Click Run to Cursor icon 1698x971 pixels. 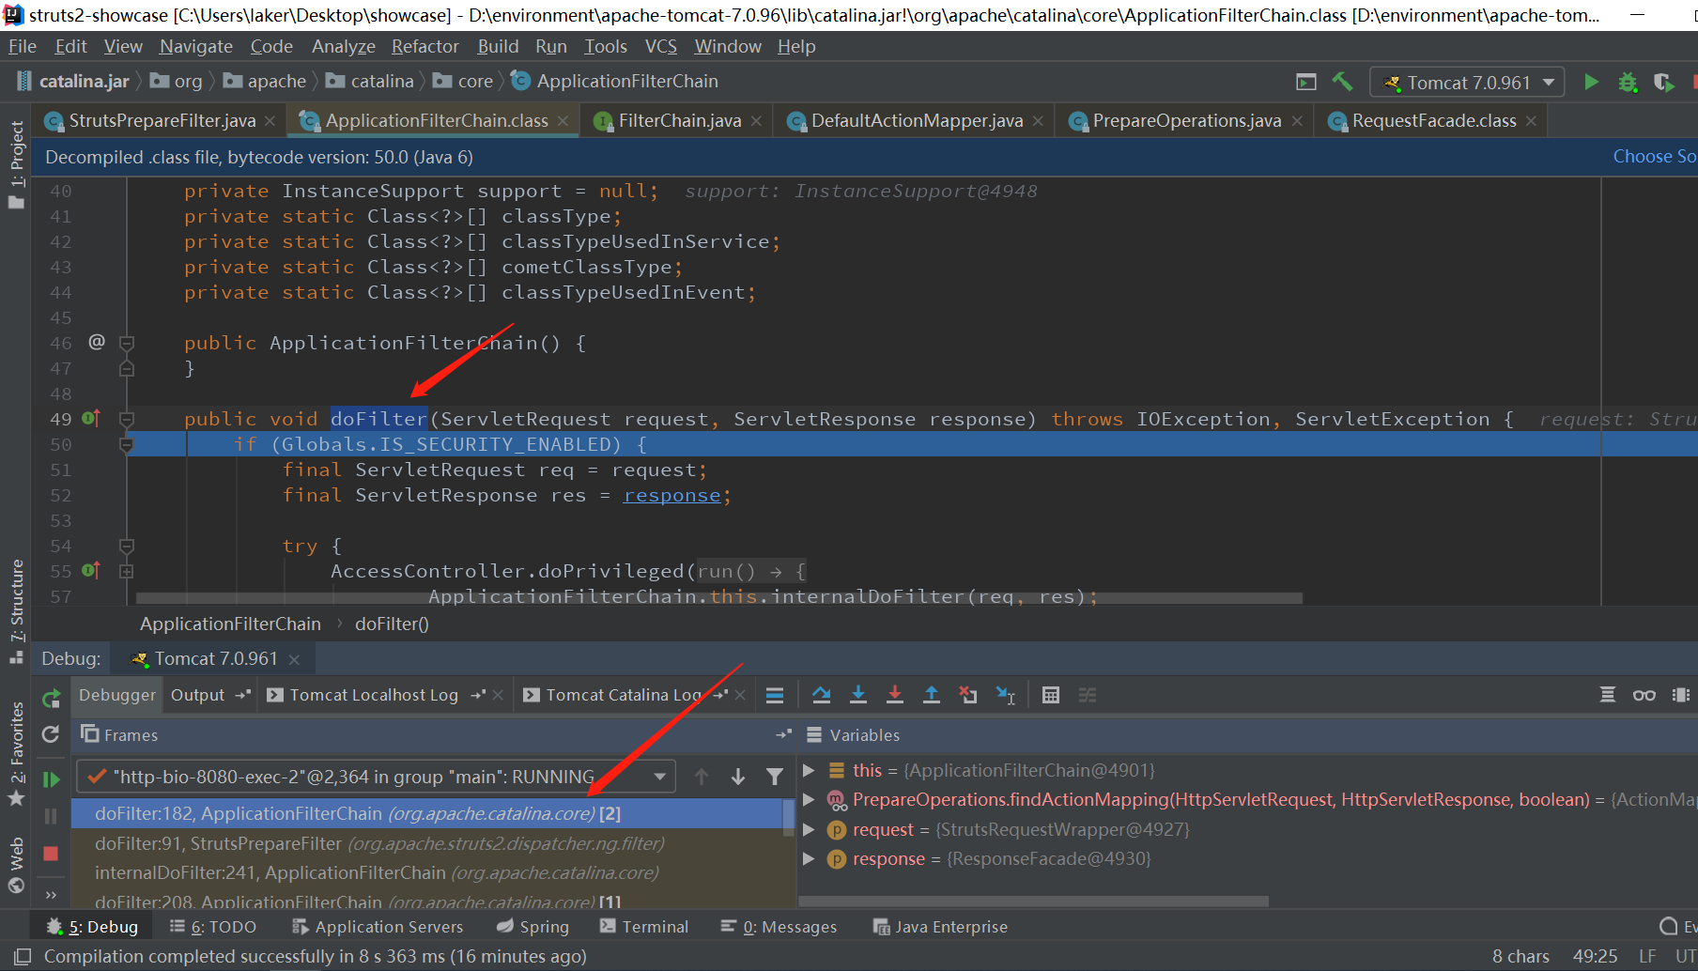(1005, 695)
